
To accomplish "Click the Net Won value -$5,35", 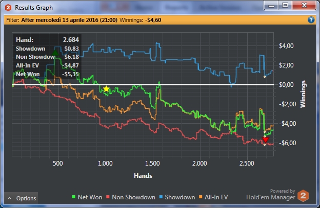I will [x=70, y=74].
